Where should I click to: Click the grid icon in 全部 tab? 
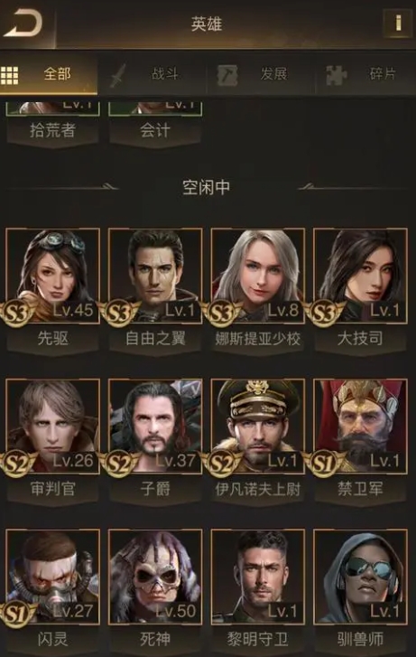tap(9, 75)
